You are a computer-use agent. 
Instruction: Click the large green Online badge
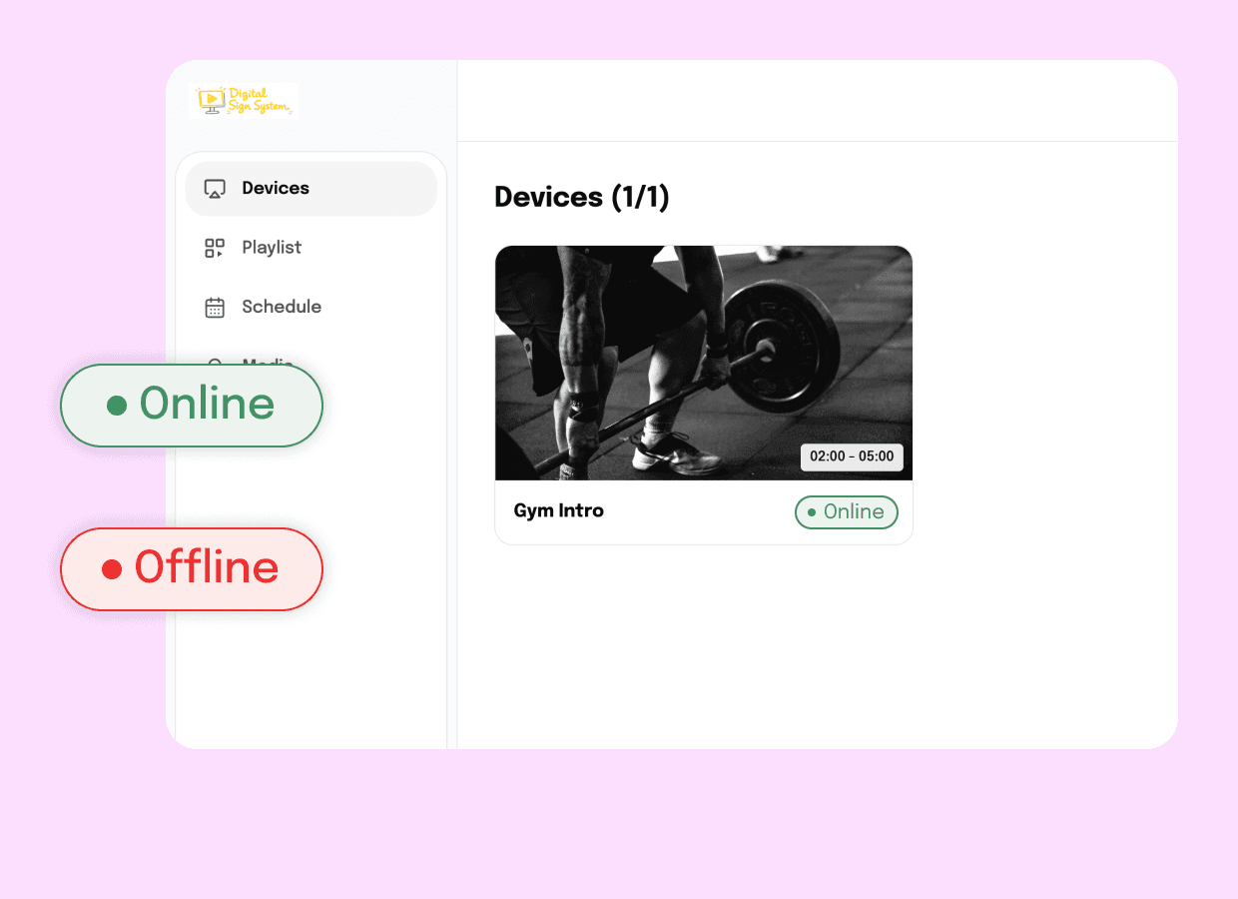pos(192,406)
